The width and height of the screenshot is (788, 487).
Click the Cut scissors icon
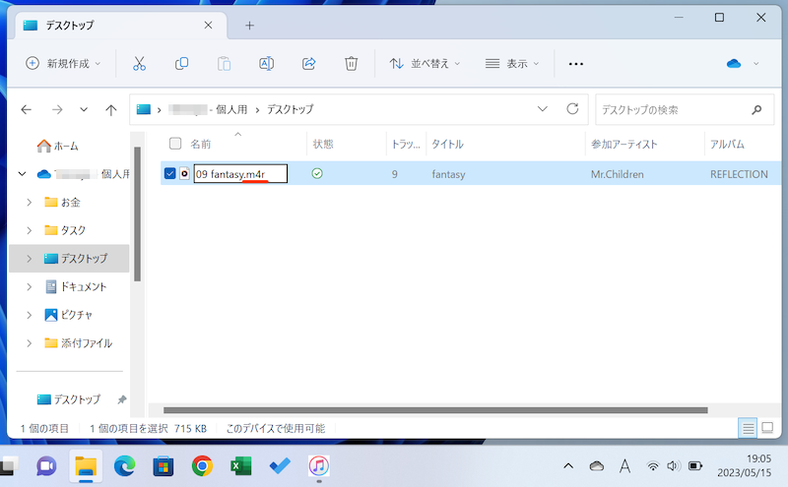(x=139, y=63)
